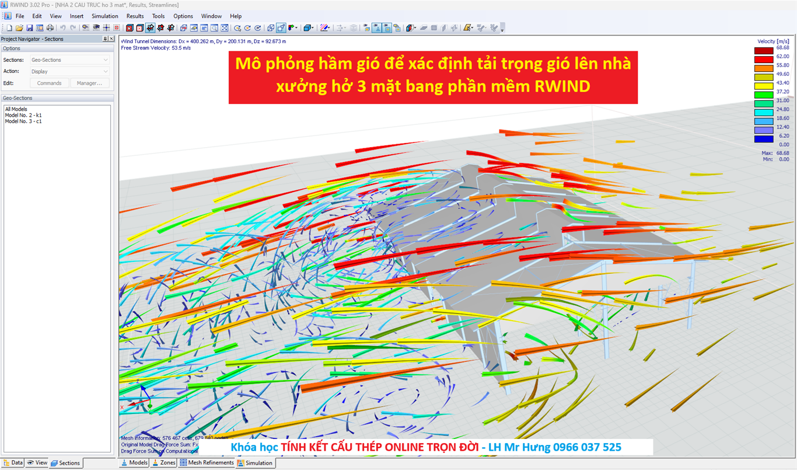797x470 pixels.
Task: Open the Simulation menu
Action: 104,16
